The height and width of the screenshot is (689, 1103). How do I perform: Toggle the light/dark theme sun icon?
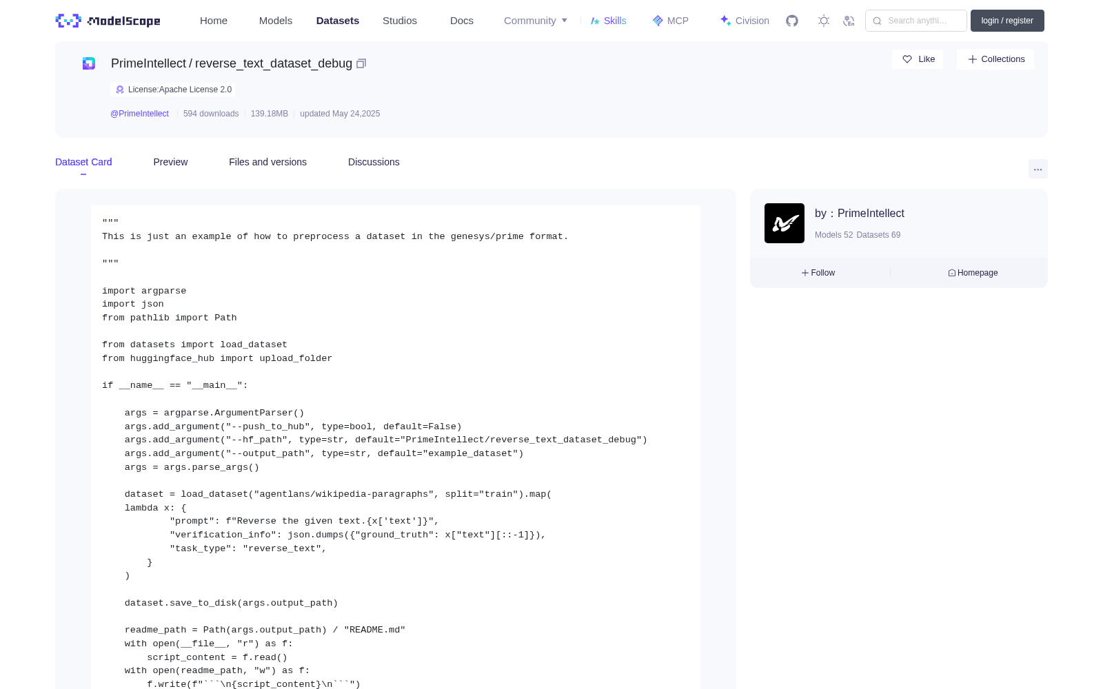pos(824,21)
